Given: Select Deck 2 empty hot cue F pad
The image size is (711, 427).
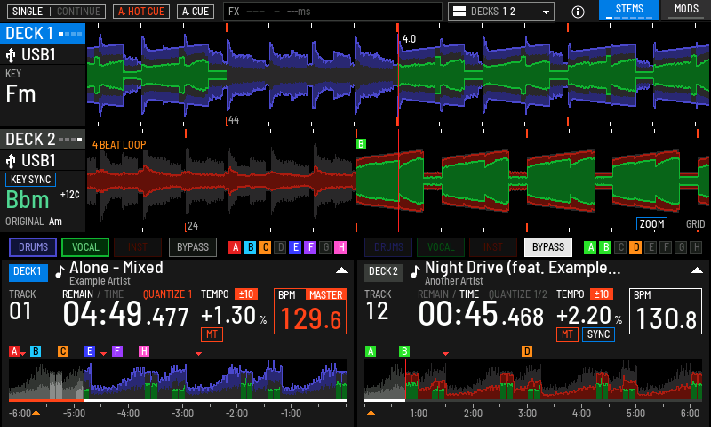Looking at the screenshot, I should (666, 247).
